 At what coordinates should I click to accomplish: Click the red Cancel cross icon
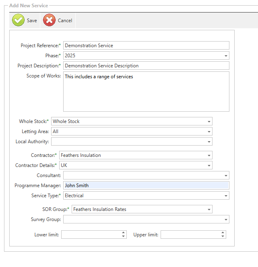(x=49, y=20)
